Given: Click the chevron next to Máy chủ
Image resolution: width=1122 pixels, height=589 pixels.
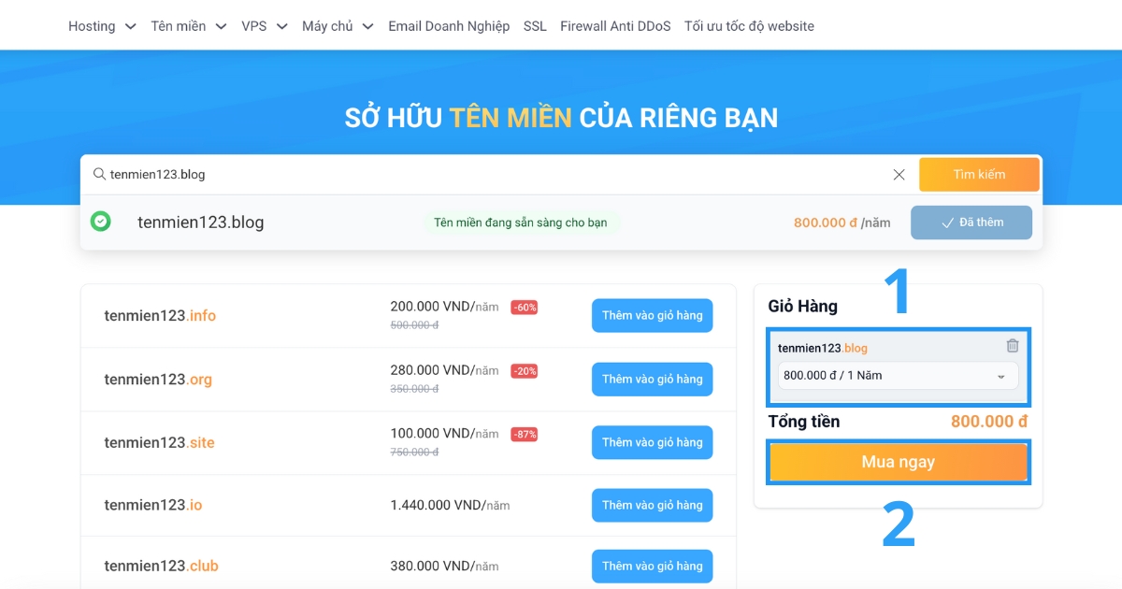Looking at the screenshot, I should [368, 26].
